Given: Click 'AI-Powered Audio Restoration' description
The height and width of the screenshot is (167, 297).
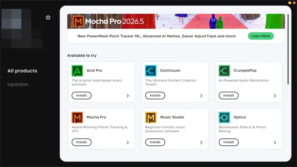Looking at the screenshot, I should pos(244,81).
